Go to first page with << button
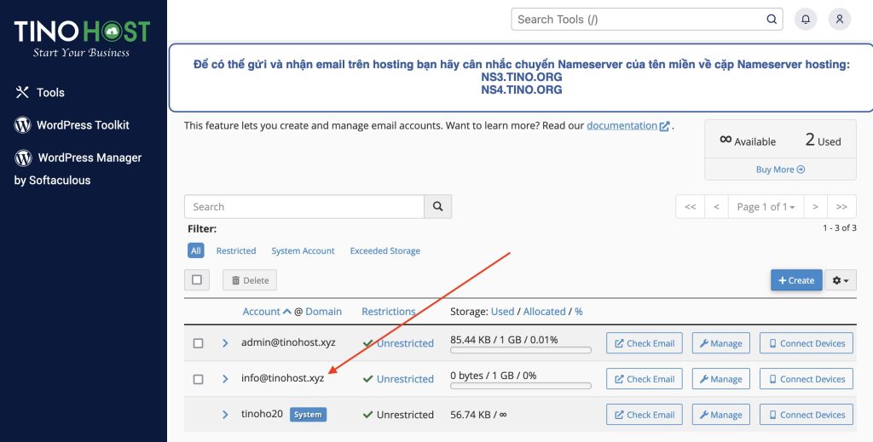This screenshot has height=442, width=873. (x=690, y=207)
